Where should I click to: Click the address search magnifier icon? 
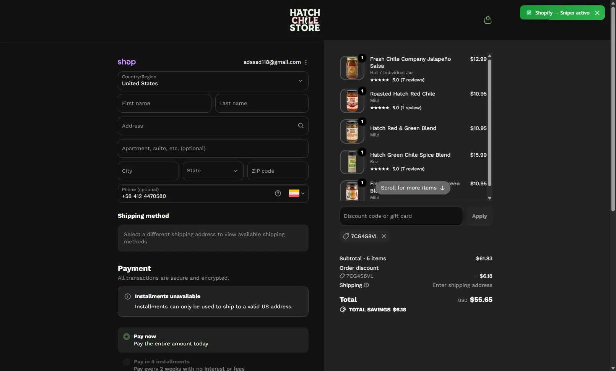[301, 126]
